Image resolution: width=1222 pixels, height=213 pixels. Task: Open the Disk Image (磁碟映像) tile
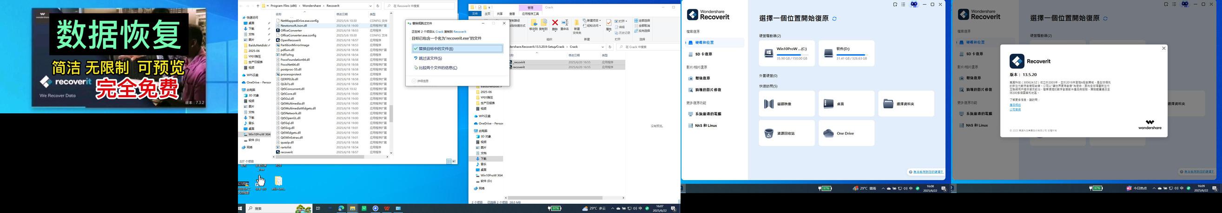coord(786,103)
